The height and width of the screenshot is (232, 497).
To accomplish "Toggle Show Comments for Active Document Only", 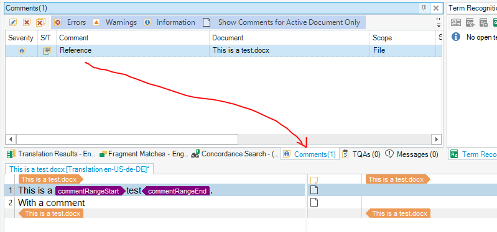I will click(x=281, y=22).
